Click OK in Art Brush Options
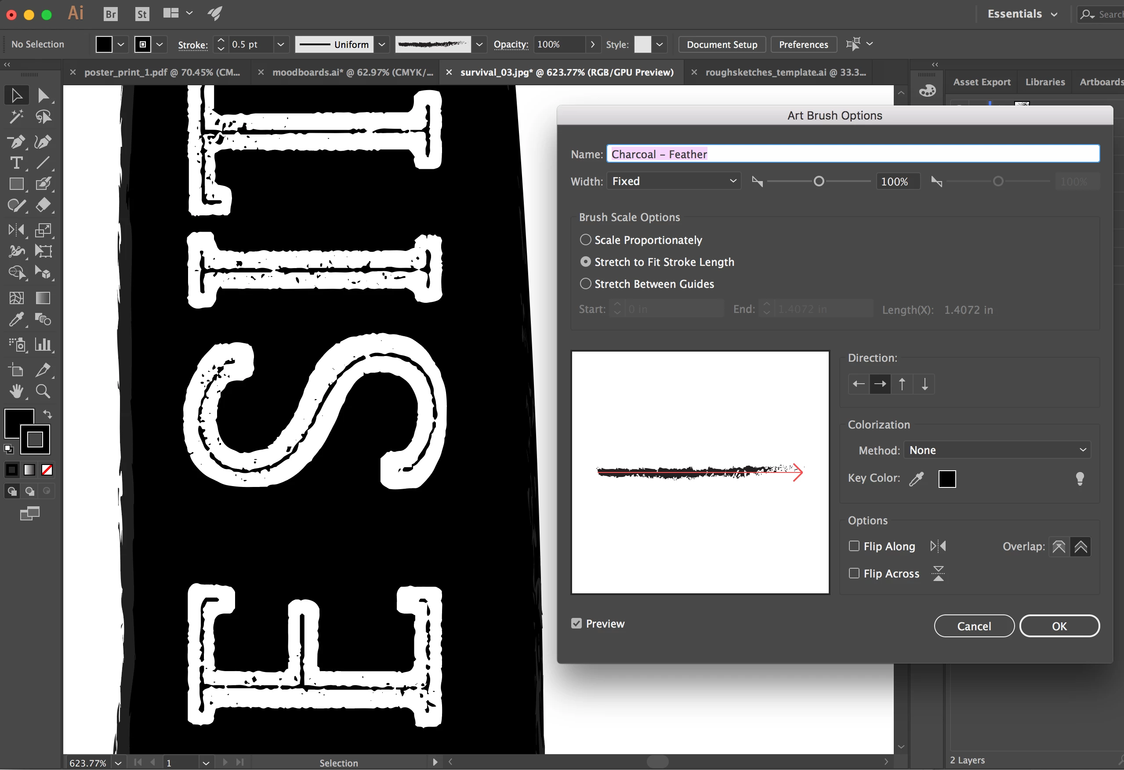This screenshot has width=1124, height=770. click(1059, 626)
